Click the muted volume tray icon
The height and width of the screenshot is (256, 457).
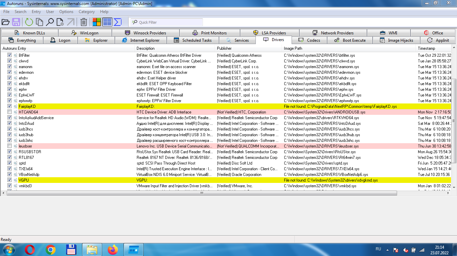(x=405, y=250)
